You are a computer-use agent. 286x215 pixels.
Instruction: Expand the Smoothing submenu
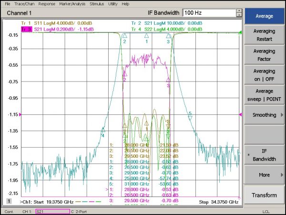(x=264, y=115)
